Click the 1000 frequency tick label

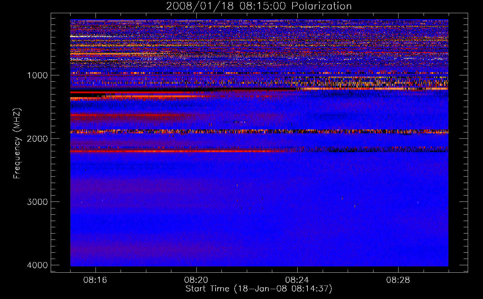[x=37, y=75]
